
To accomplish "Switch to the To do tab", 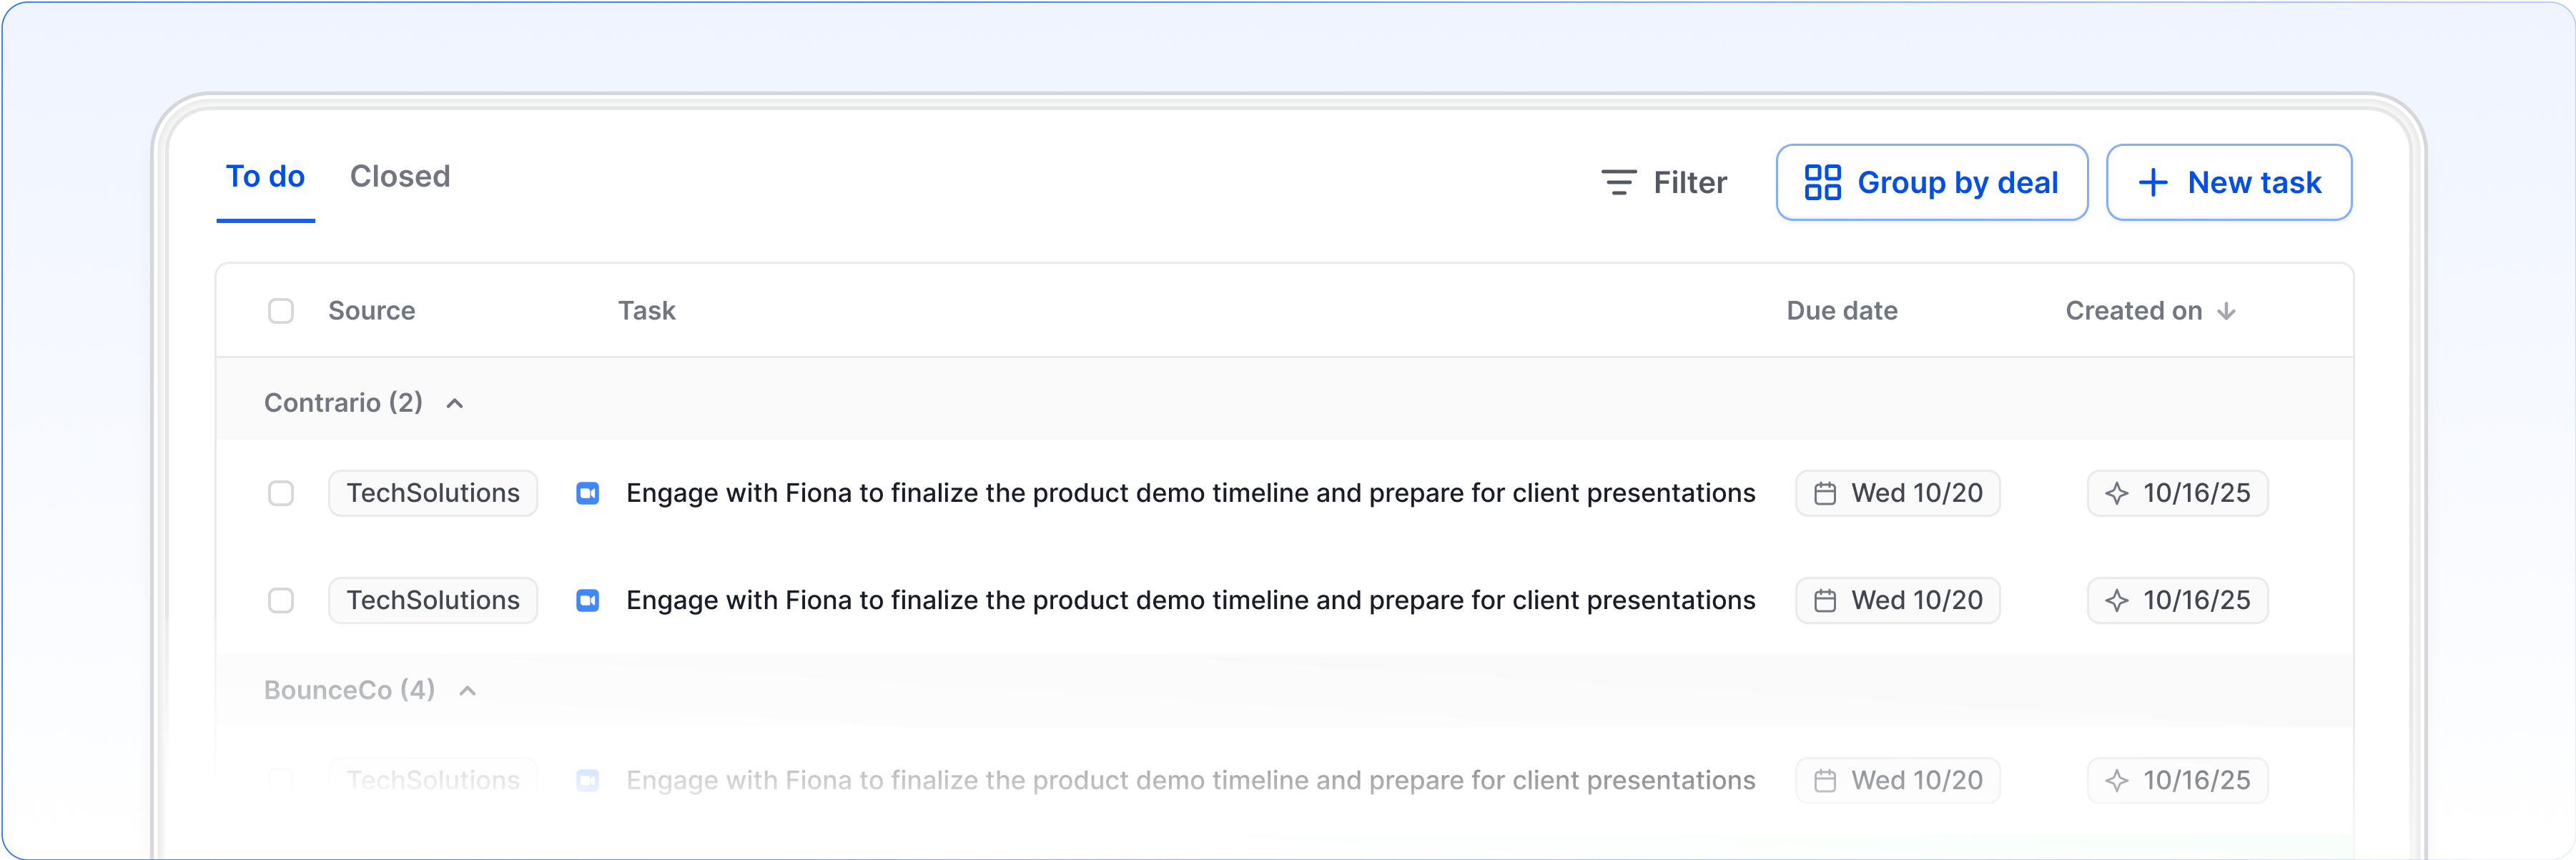I will pos(265,177).
